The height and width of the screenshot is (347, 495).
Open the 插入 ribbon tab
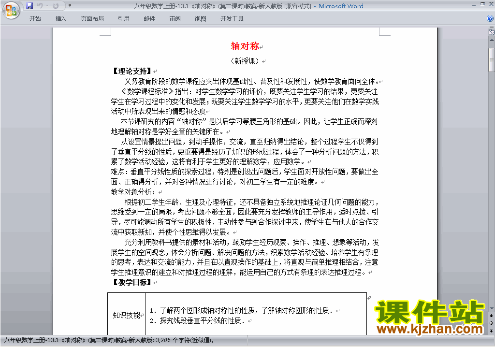point(60,19)
